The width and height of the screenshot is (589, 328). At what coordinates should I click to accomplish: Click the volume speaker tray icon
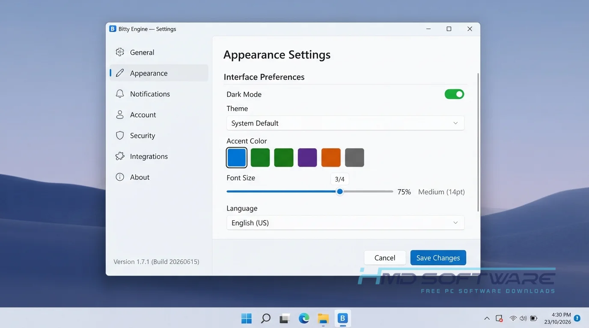tap(523, 319)
